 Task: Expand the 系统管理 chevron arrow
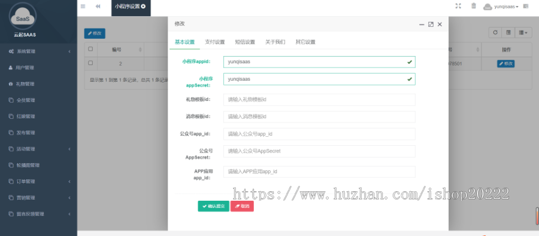69,51
